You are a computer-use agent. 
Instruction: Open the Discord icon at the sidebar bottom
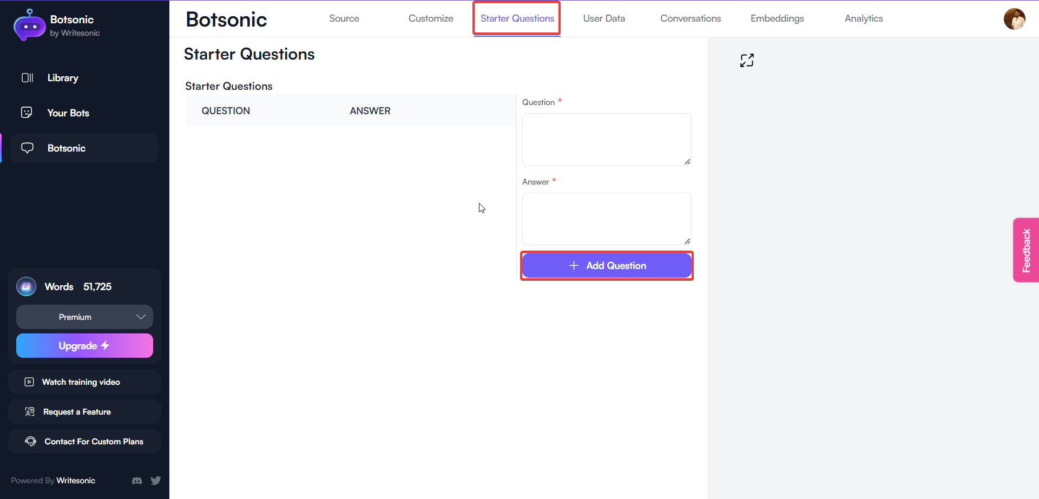[137, 481]
